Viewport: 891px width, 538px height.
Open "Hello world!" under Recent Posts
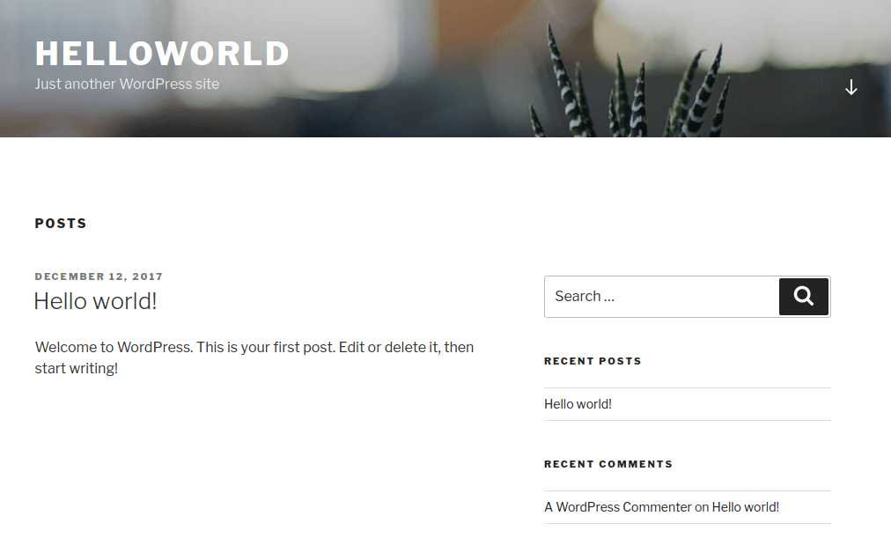[x=578, y=404]
